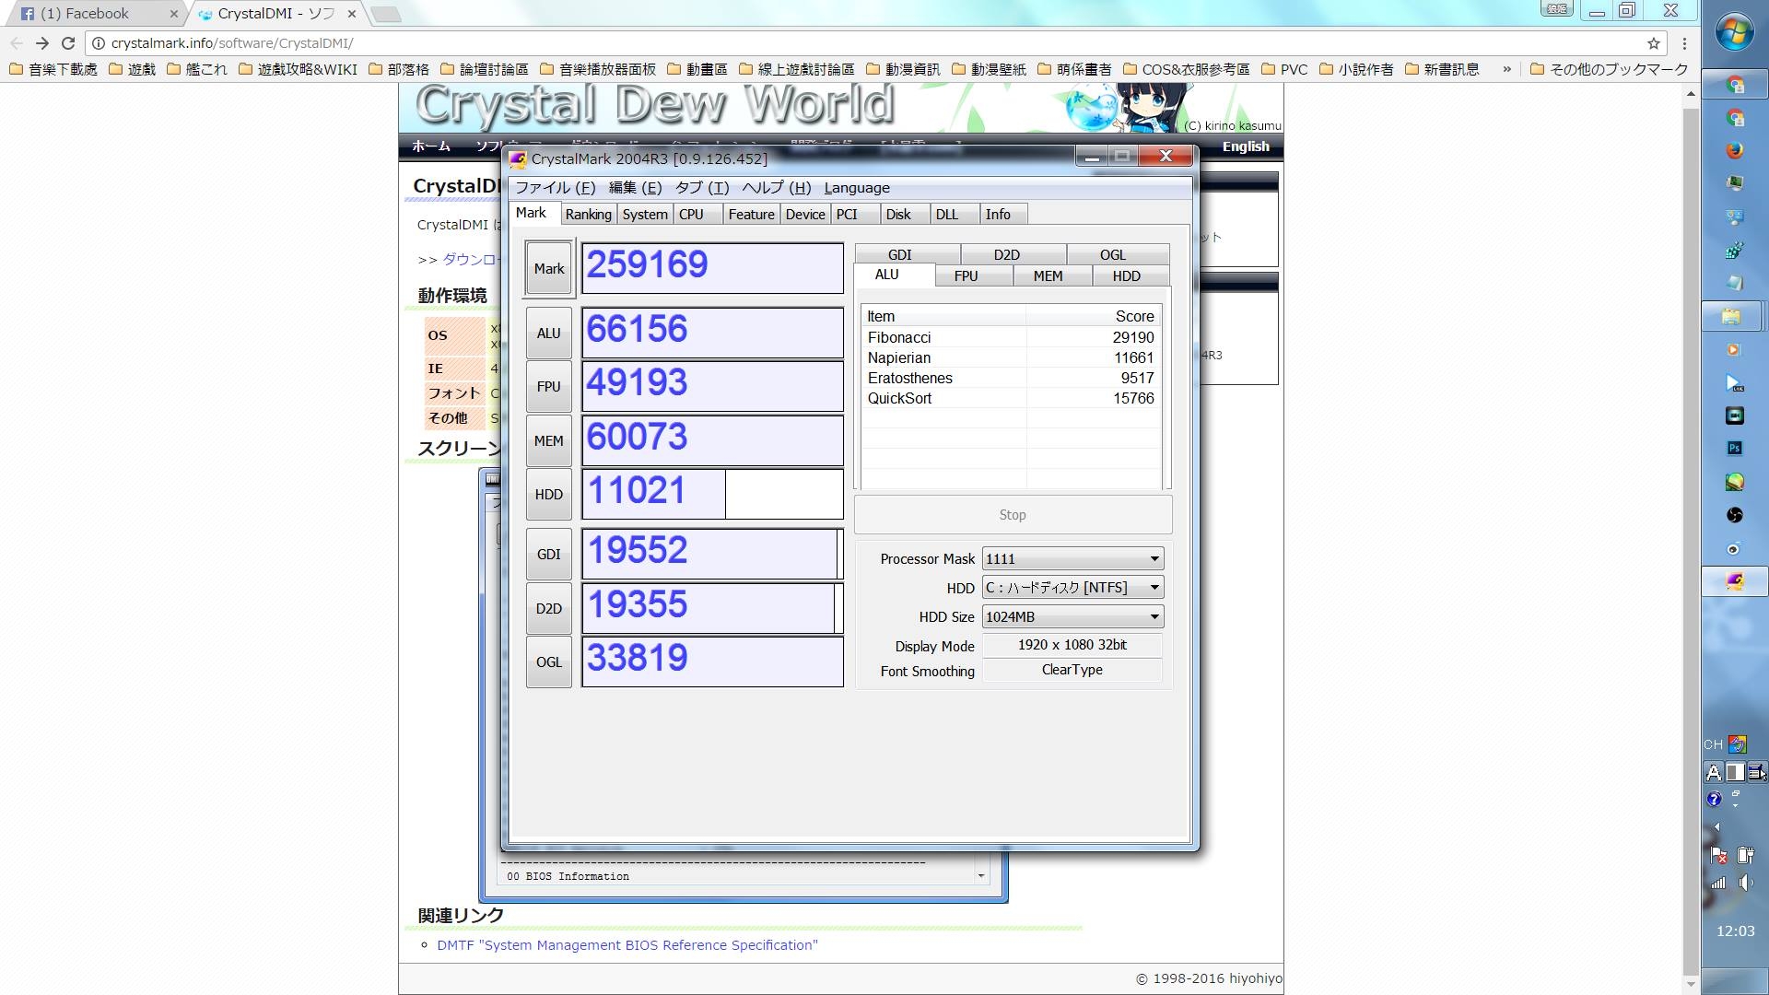Open その他のブックマーク folder

(1609, 69)
